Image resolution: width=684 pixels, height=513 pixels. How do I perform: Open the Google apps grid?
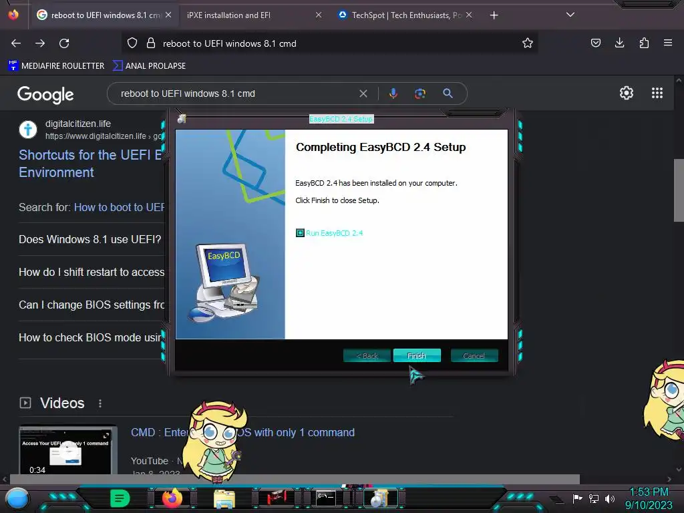tap(657, 93)
